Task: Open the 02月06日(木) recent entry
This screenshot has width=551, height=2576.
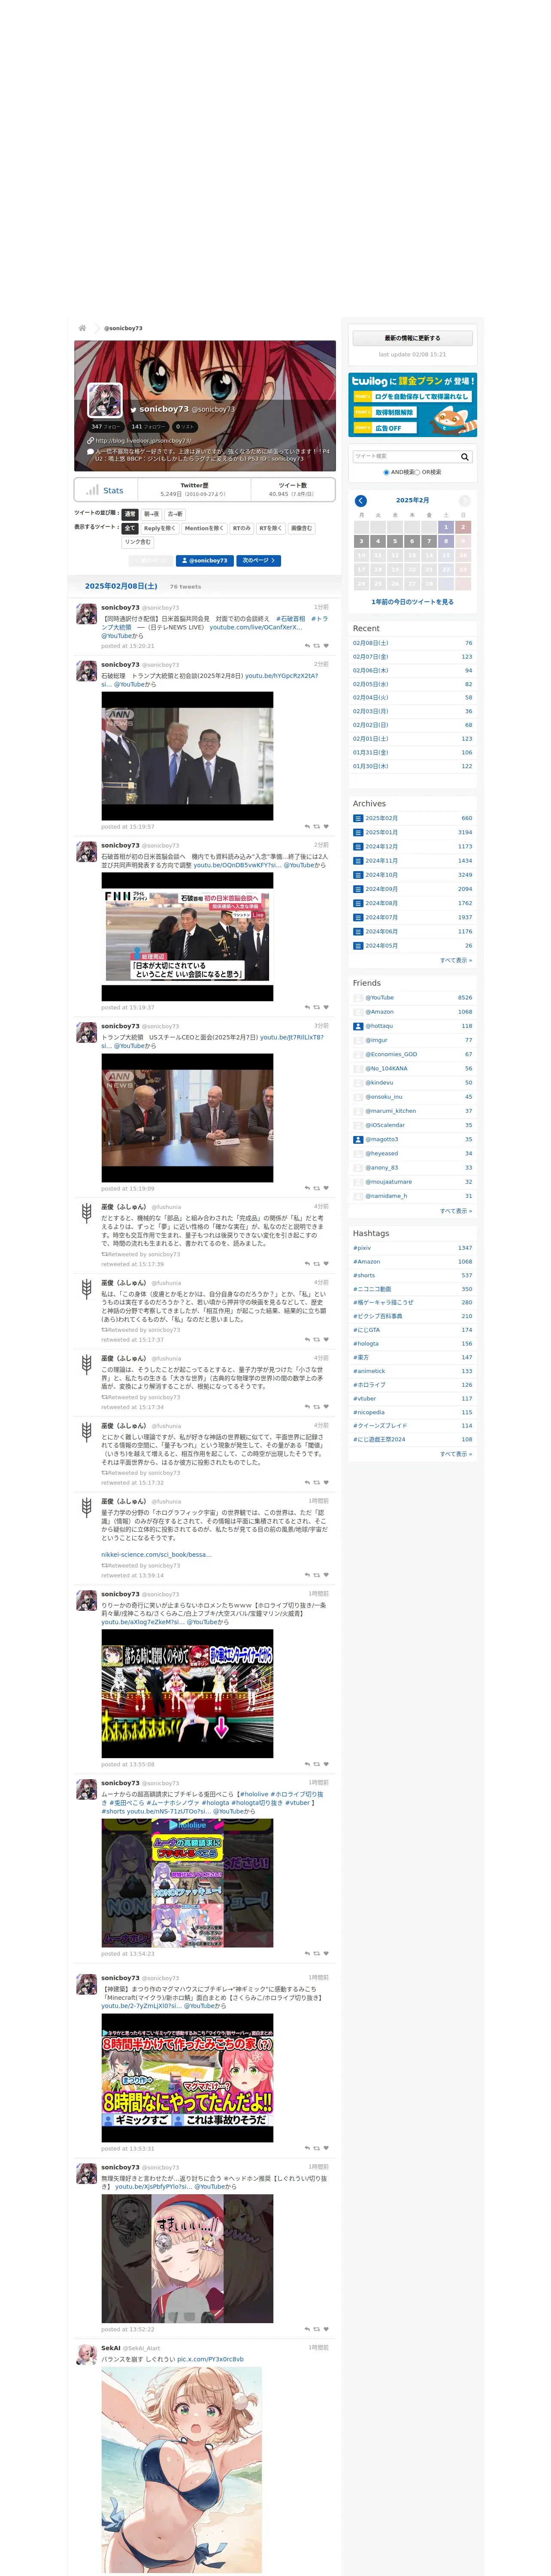Action: coord(371,670)
